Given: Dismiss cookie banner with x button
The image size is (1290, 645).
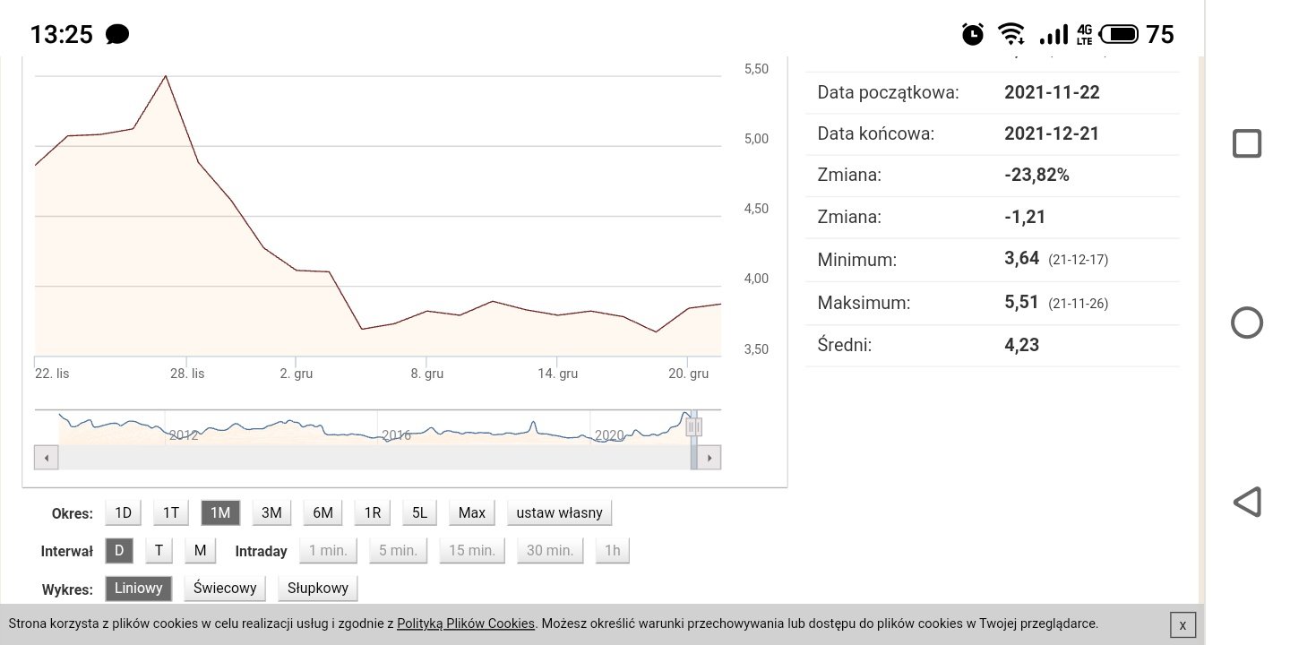Looking at the screenshot, I should (1182, 624).
